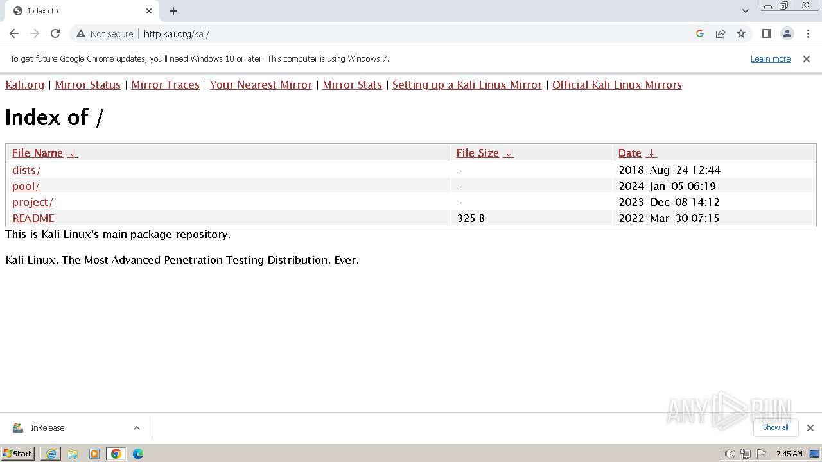The height and width of the screenshot is (462, 822).
Task: Click the 7:45 AM tray clock
Action: point(789,454)
